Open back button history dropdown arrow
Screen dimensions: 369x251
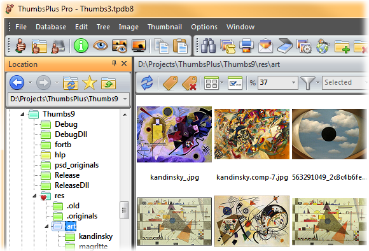[30, 83]
